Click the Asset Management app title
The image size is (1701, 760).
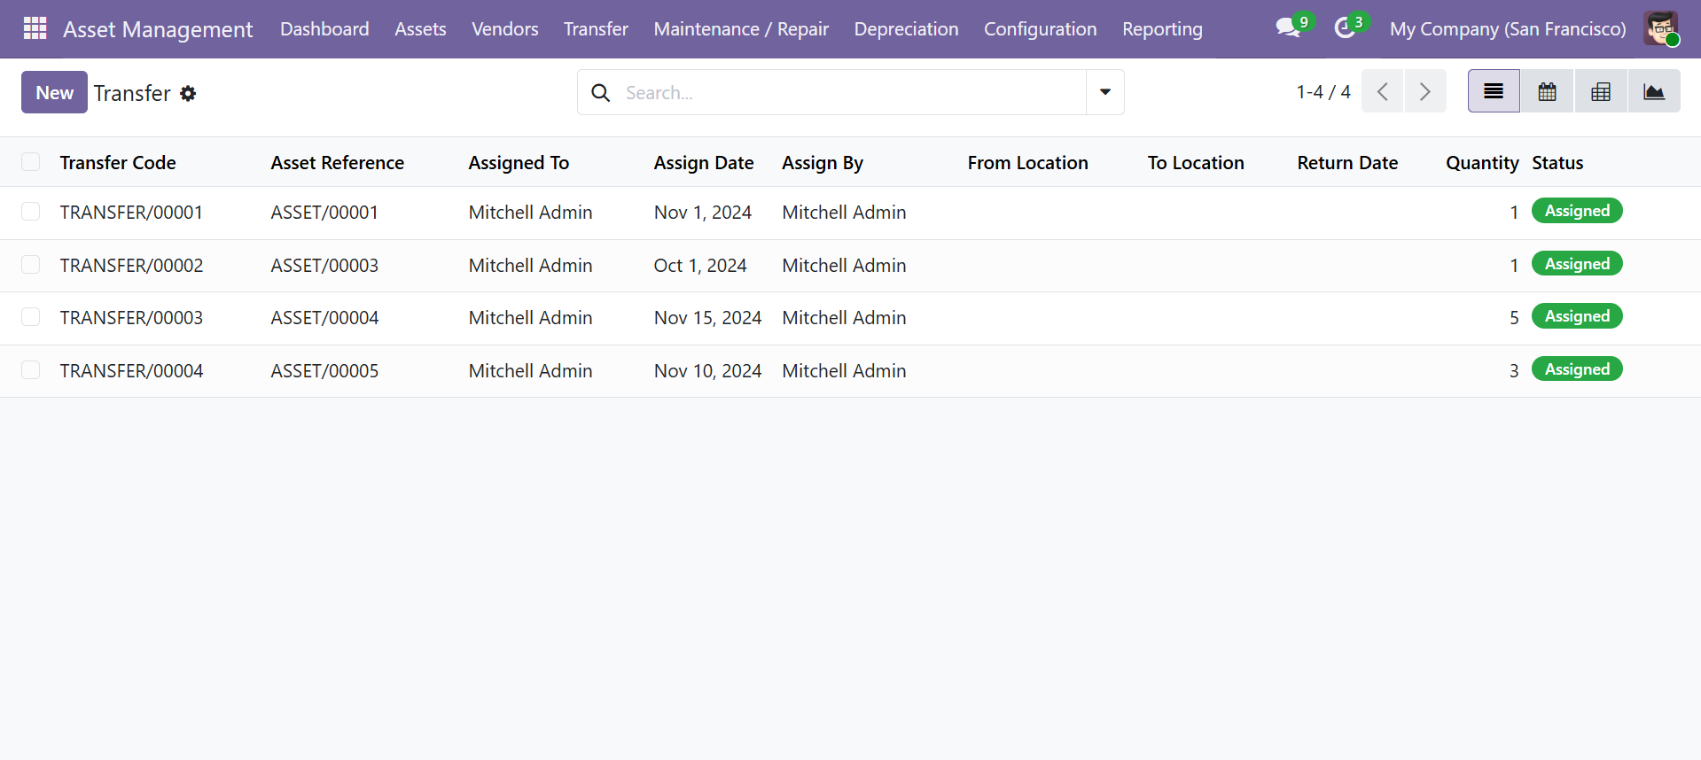tap(158, 29)
